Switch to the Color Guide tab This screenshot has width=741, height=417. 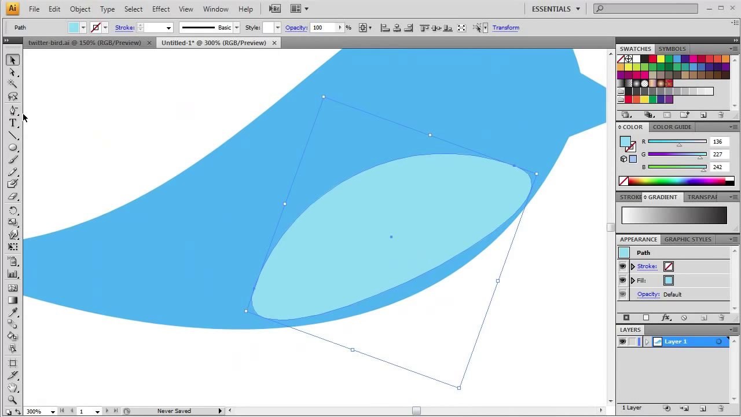coord(672,127)
